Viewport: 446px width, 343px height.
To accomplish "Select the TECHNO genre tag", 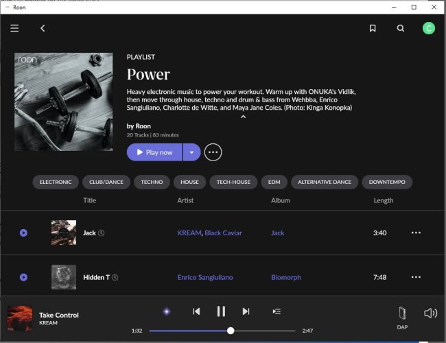I will pos(152,182).
